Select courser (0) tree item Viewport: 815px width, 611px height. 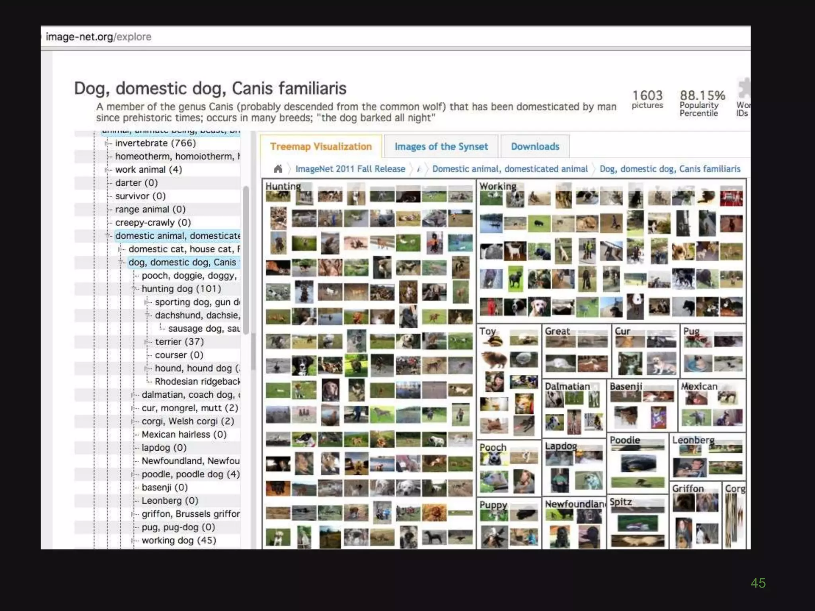click(179, 355)
